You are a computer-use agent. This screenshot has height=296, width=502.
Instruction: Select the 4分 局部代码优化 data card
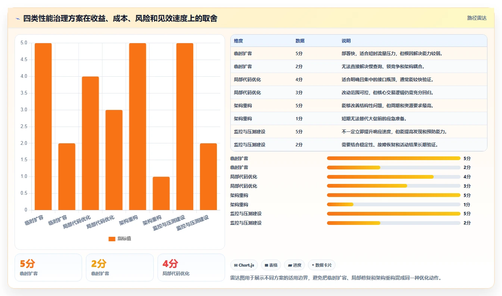191,267
